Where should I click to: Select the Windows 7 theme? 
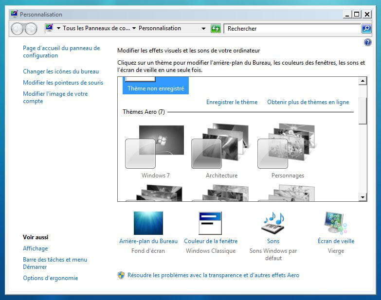coord(155,151)
